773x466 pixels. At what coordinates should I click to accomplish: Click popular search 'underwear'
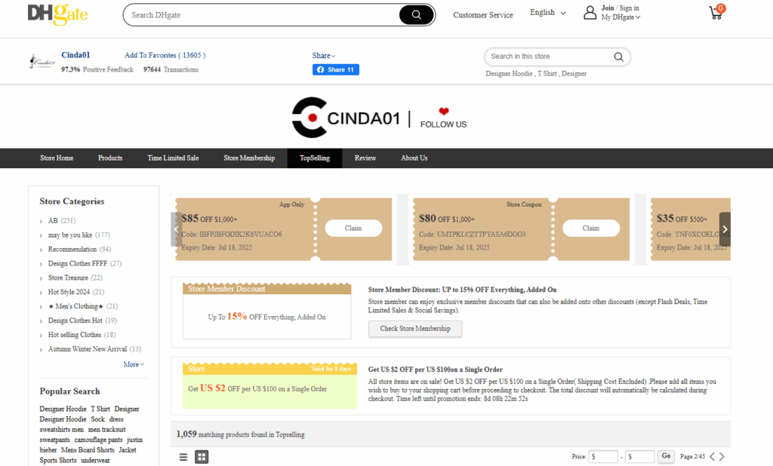pyautogui.click(x=95, y=461)
